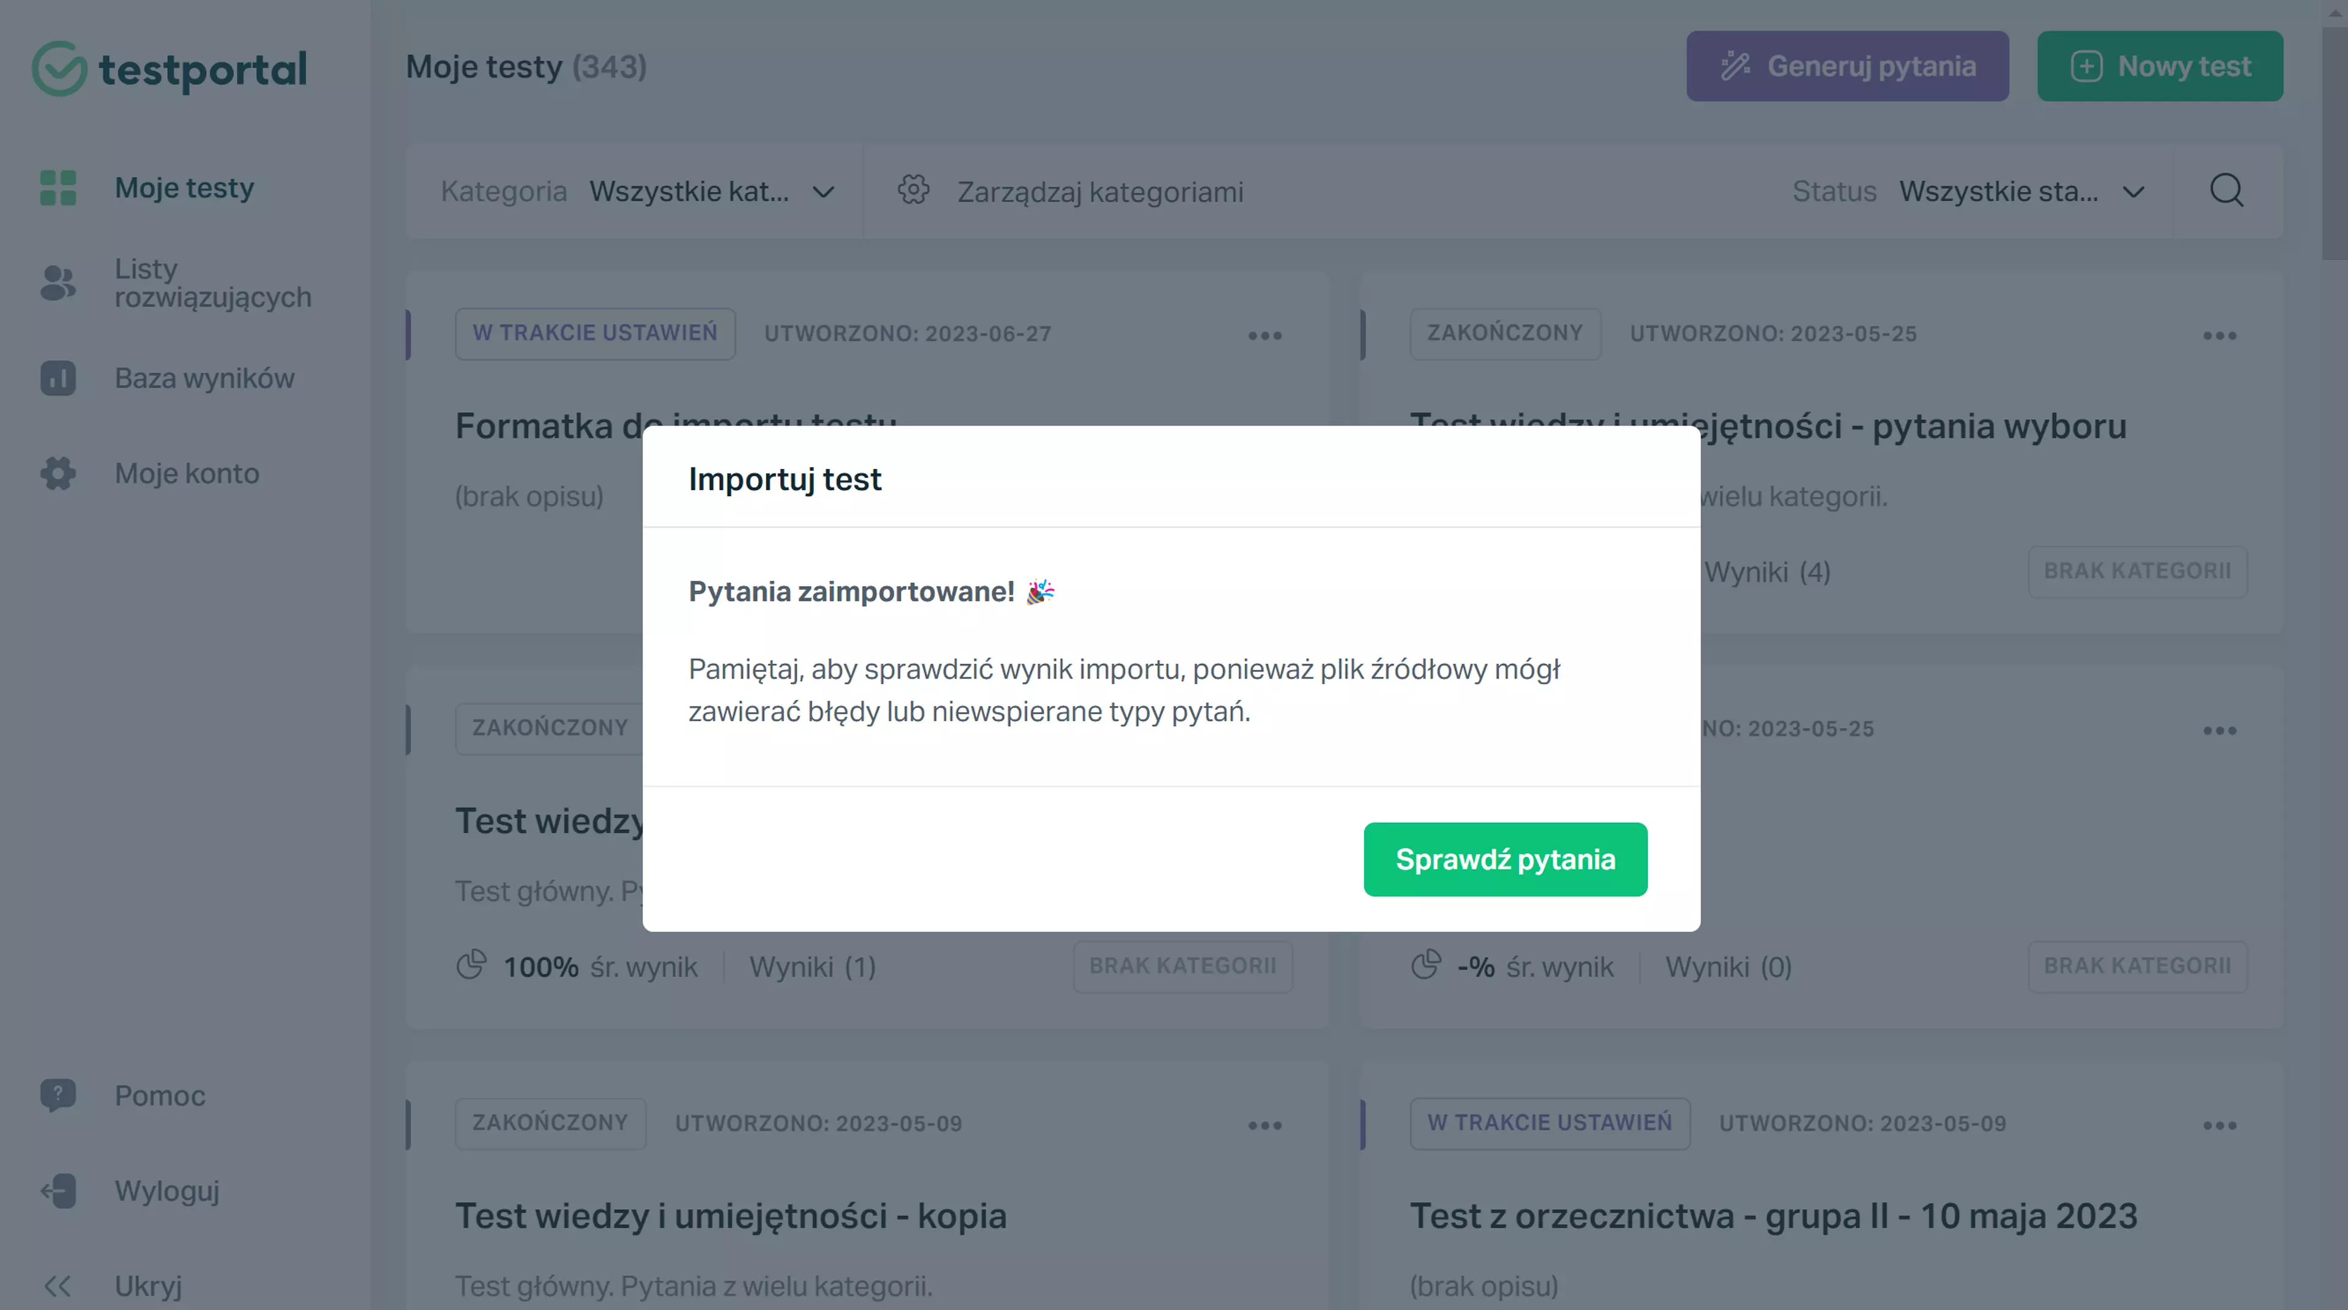Viewport: 2348px width, 1310px height.
Task: Click the Wyloguj logout icon
Action: [58, 1191]
